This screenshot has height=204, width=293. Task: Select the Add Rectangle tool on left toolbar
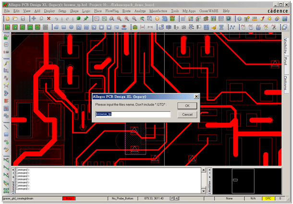[x=6, y=134]
